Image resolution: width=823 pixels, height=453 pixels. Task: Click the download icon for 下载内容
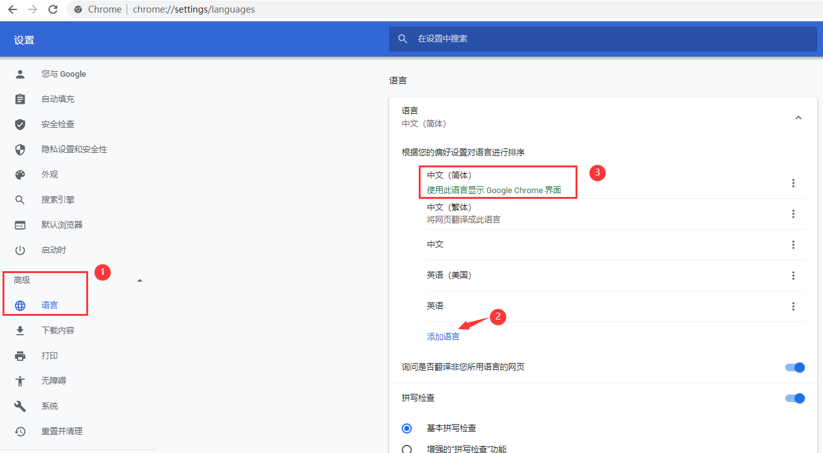[x=20, y=331]
